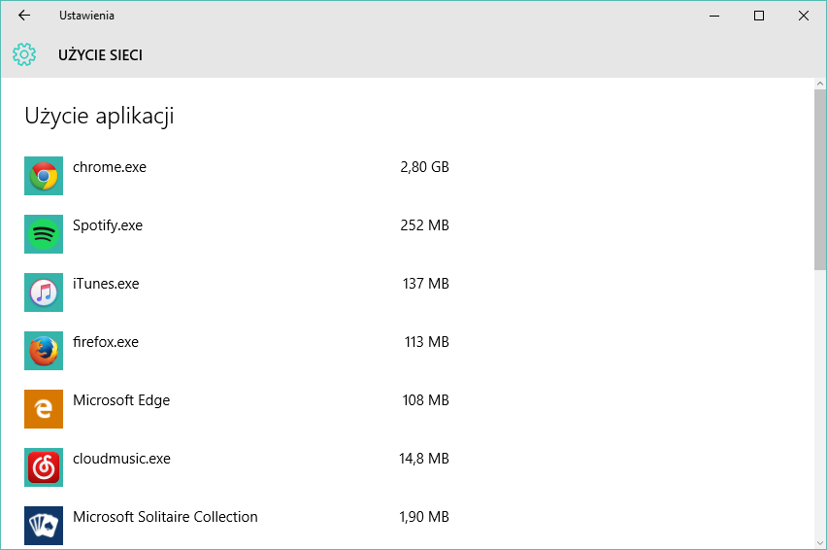The height and width of the screenshot is (550, 827).
Task: Click the Microsoft Solitaire Collection icon
Action: [44, 526]
